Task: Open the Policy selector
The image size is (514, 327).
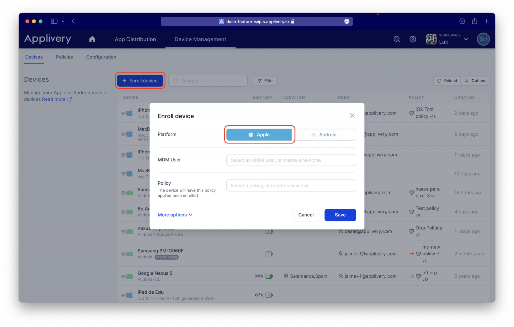Action: (291, 186)
